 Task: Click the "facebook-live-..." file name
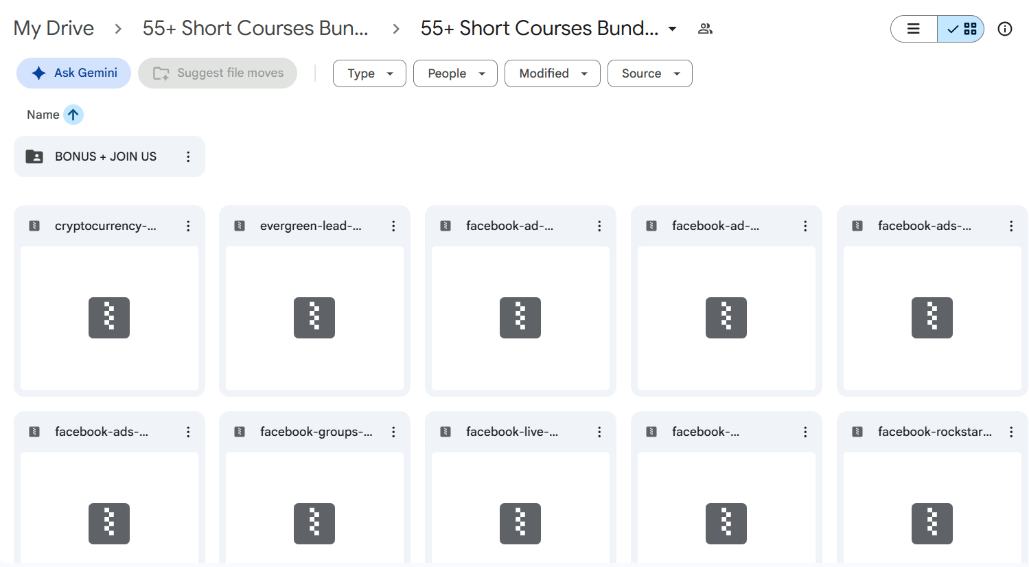[x=512, y=432]
